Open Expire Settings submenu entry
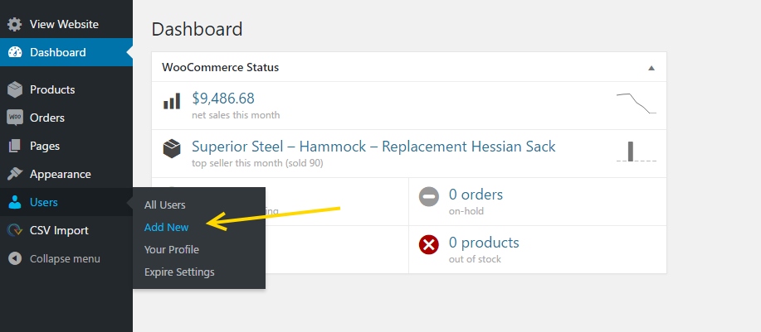The height and width of the screenshot is (332, 761). point(179,272)
